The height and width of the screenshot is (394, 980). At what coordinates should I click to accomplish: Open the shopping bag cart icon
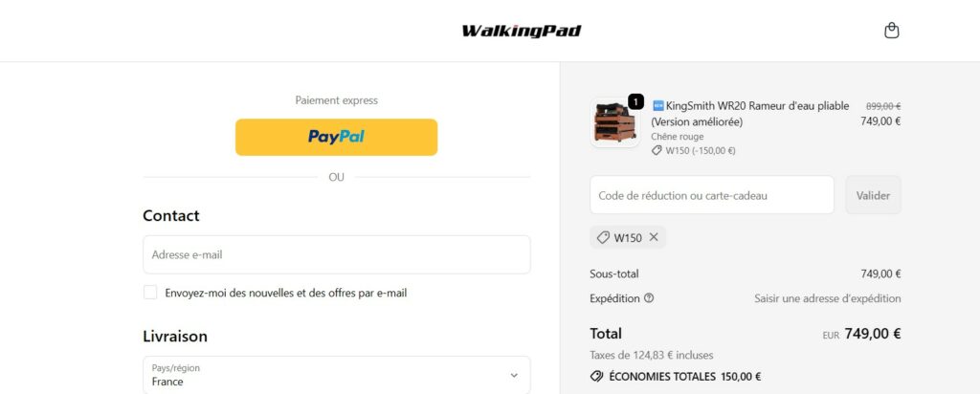point(892,31)
